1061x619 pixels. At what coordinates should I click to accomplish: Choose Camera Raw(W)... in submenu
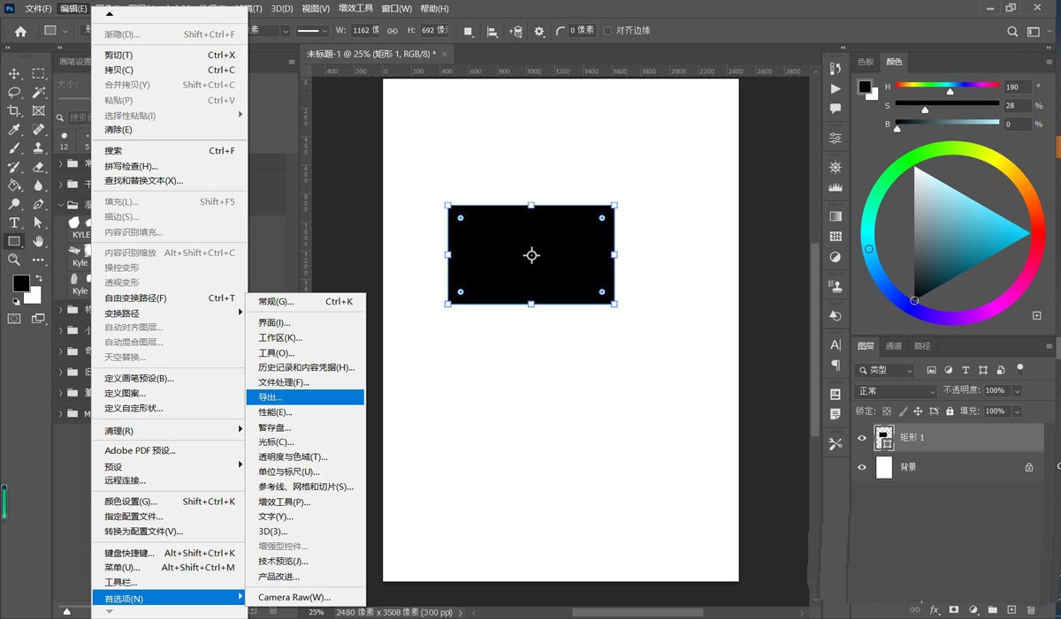[305, 597]
